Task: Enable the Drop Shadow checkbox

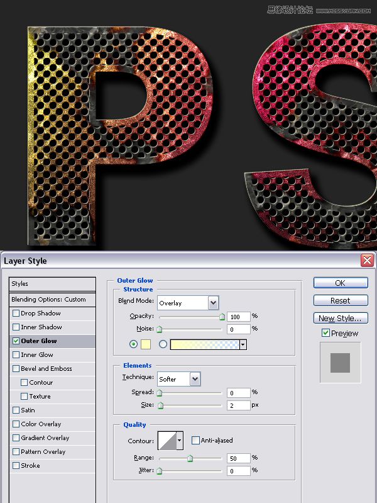Action: (16, 313)
